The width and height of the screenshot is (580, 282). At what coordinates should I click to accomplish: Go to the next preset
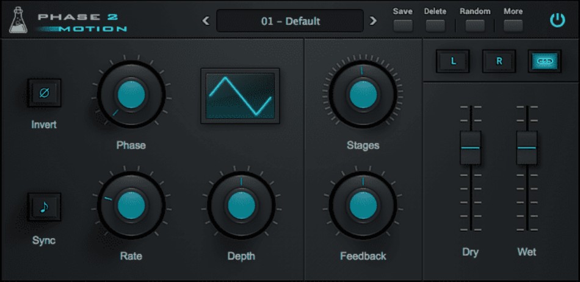pyautogui.click(x=373, y=21)
